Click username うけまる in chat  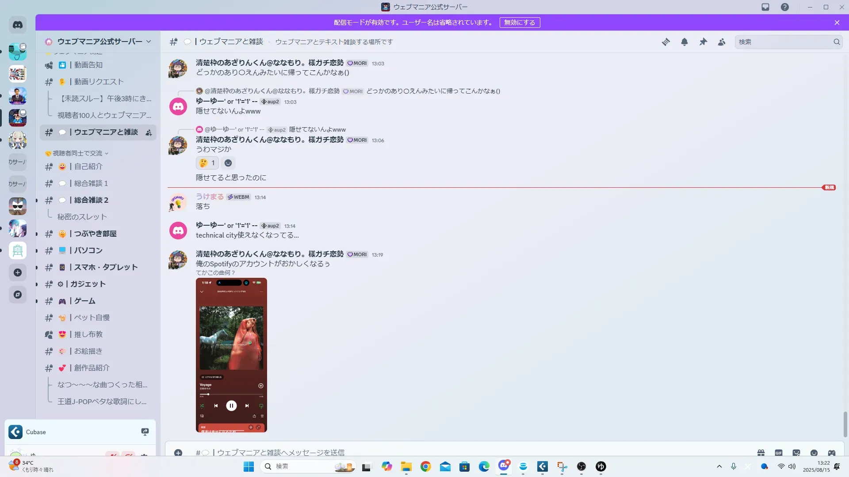coord(210,197)
